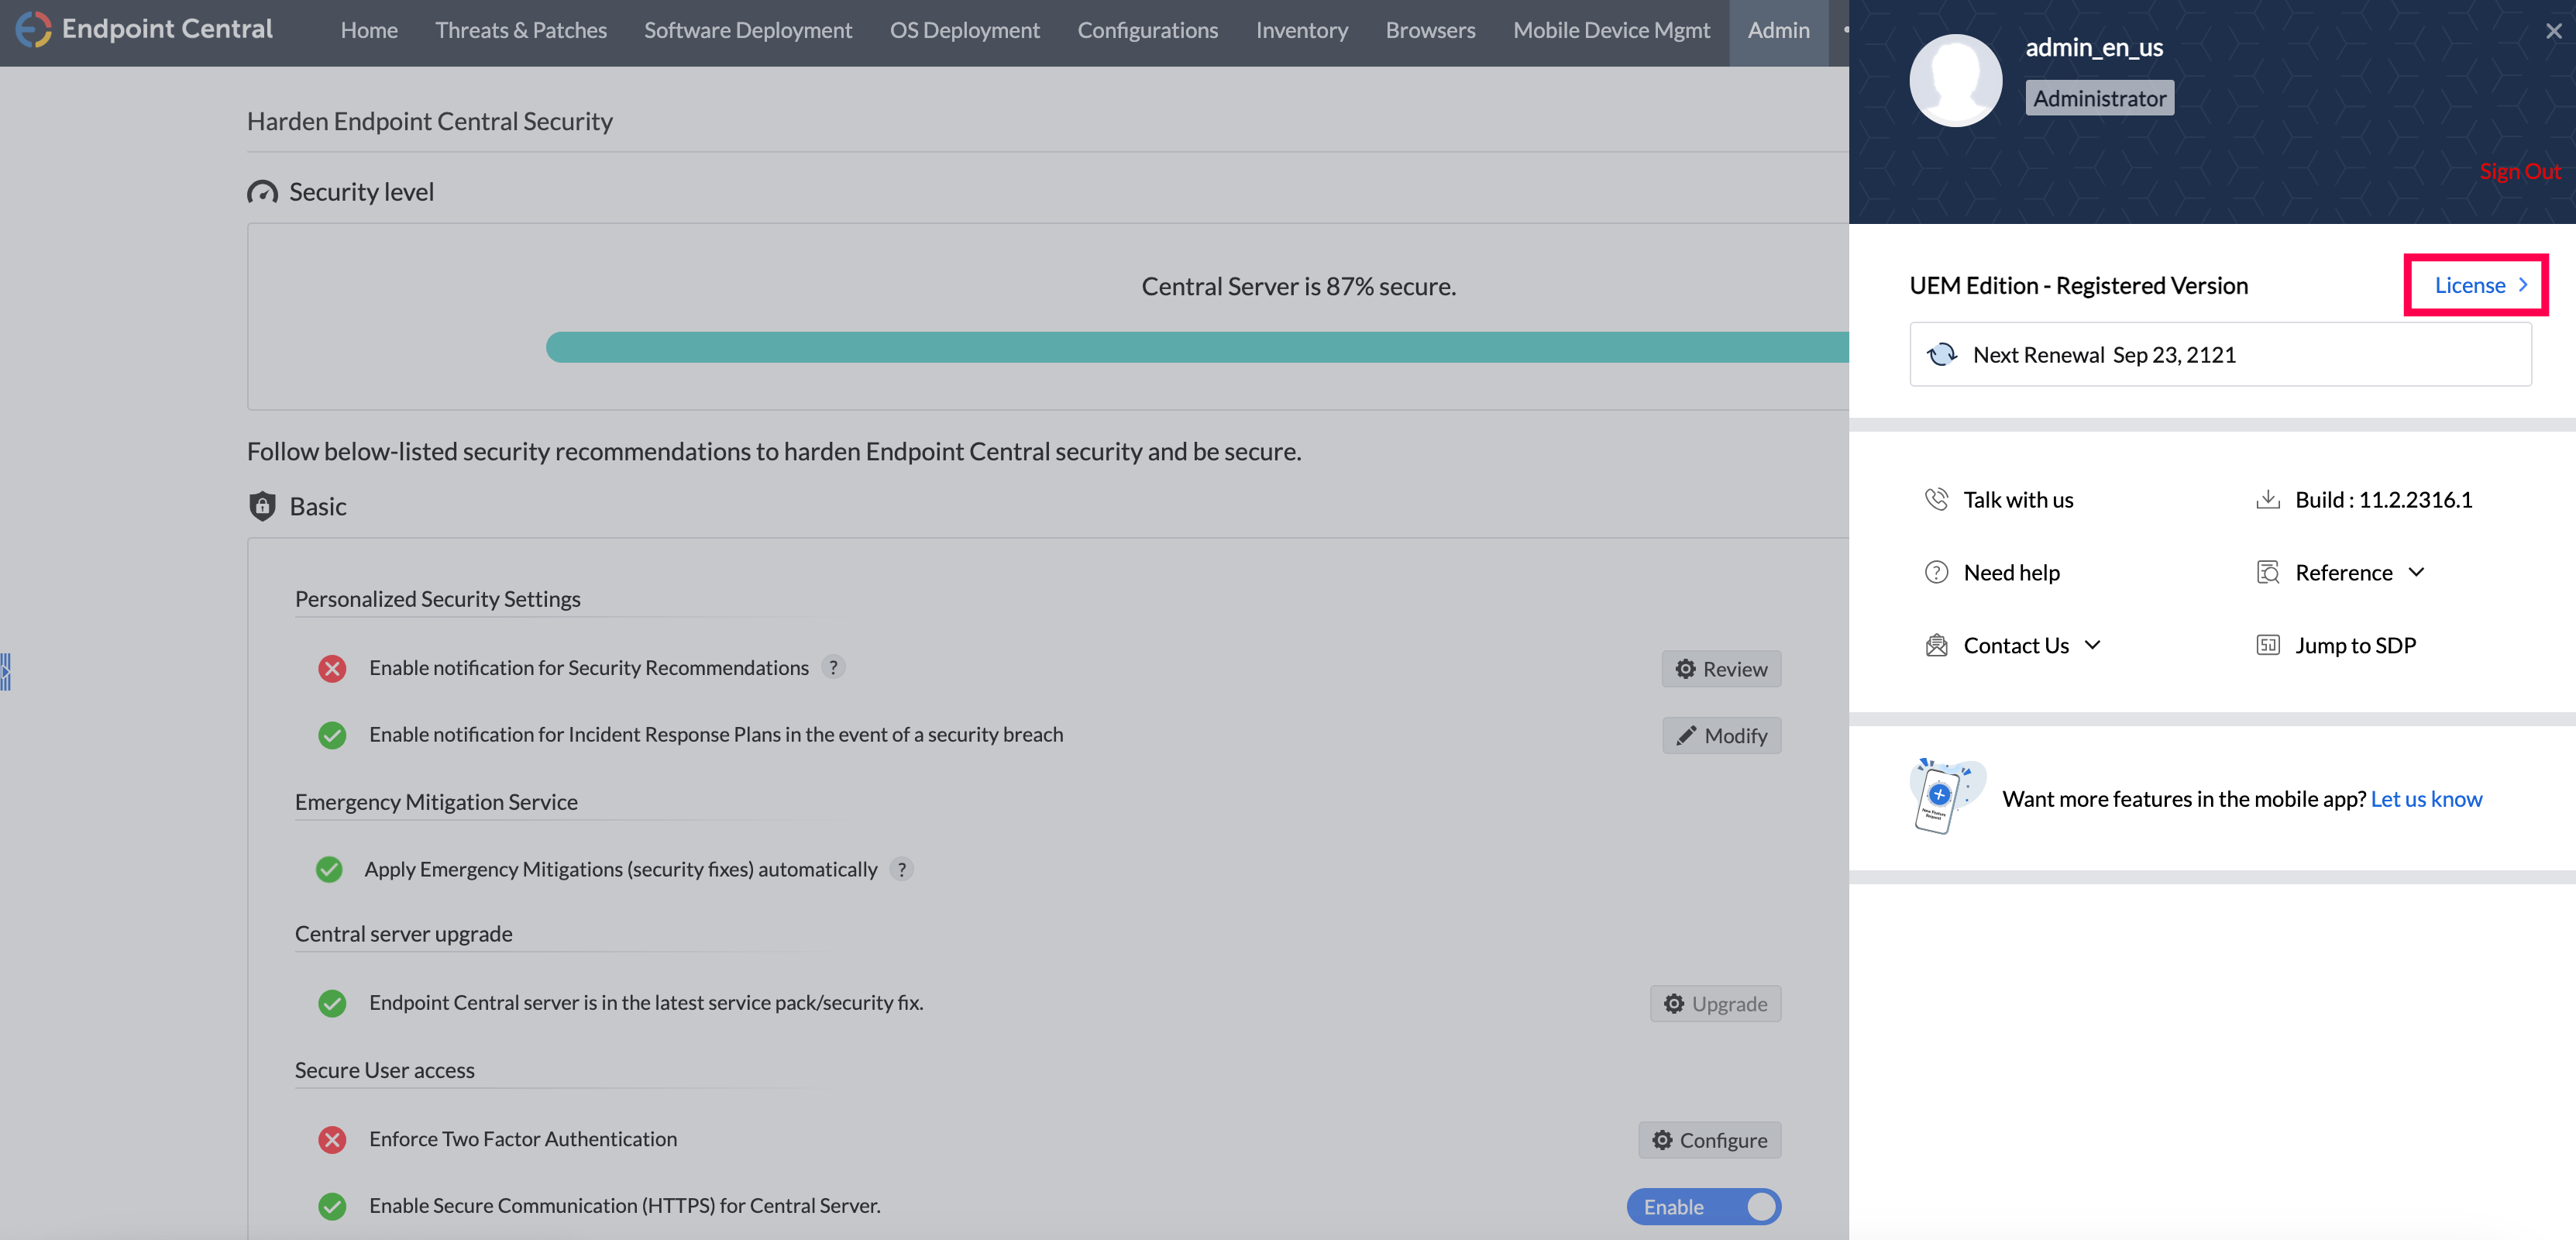This screenshot has height=1240, width=2576.
Task: Click the Next Renewal refresh icon
Action: pos(1941,354)
